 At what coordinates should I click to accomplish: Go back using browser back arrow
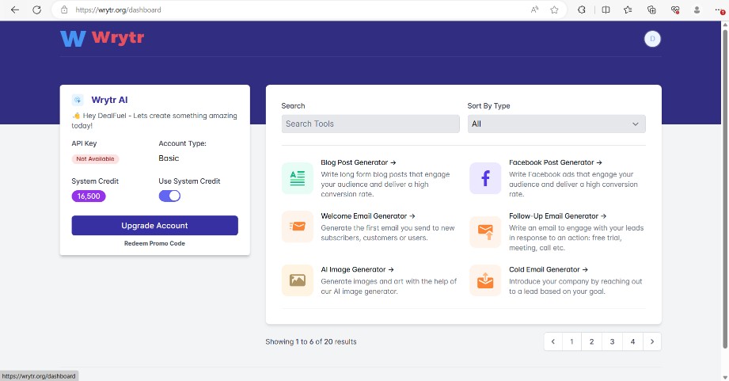tap(15, 10)
